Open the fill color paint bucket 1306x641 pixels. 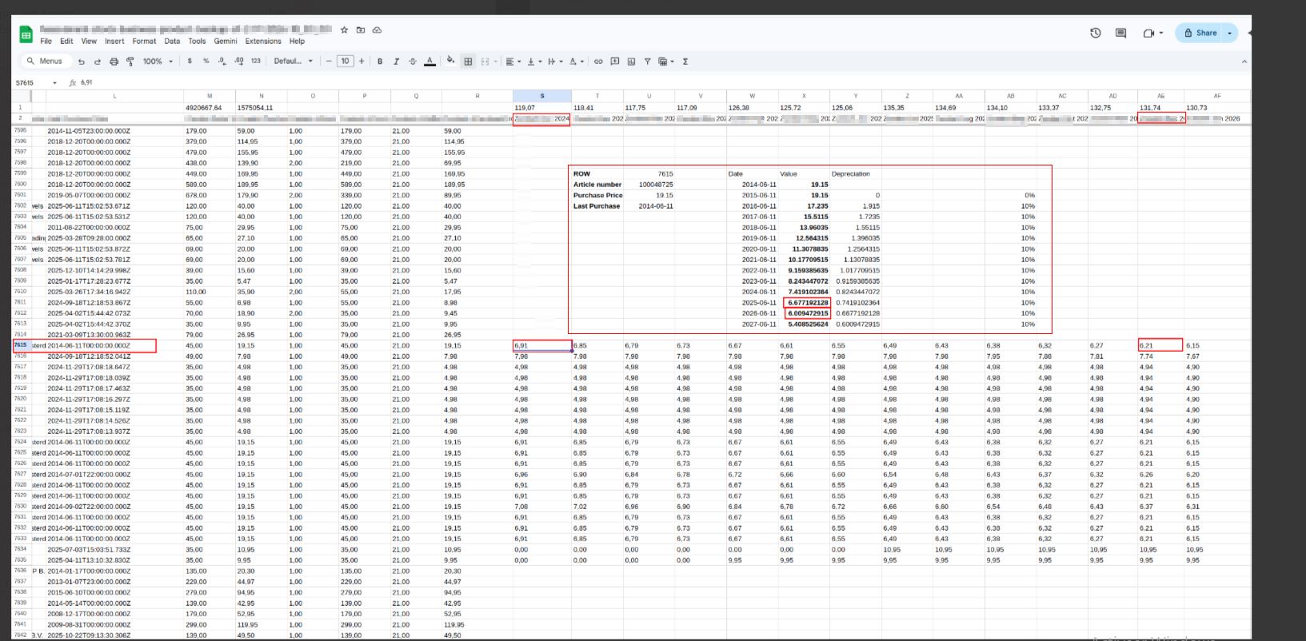(x=450, y=61)
